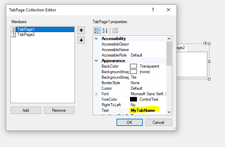Image resolution: width=225 pixels, height=147 pixels.
Task: Click the ForeColor black swatch
Action: click(133, 99)
